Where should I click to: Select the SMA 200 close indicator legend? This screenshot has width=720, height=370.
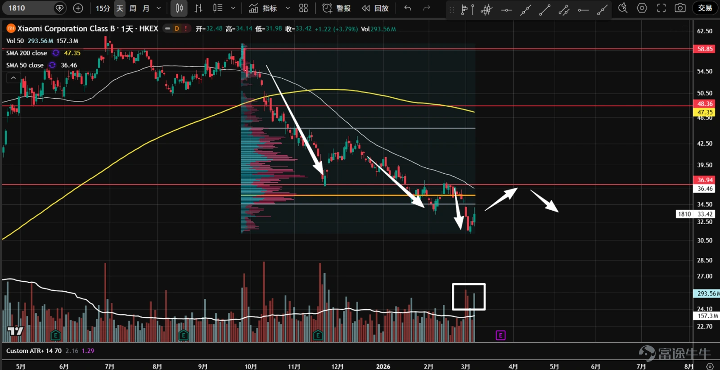(27, 53)
